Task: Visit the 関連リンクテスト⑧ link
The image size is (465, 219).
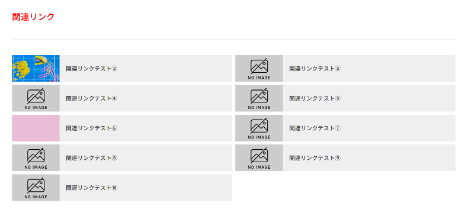Action: [x=92, y=158]
